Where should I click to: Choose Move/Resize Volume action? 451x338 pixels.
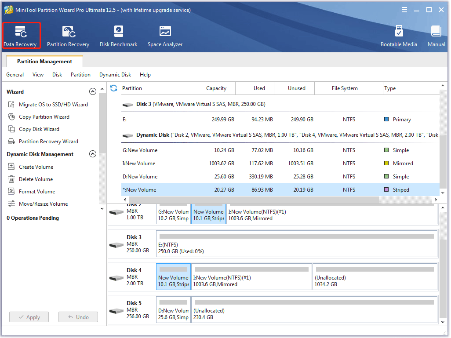point(43,204)
